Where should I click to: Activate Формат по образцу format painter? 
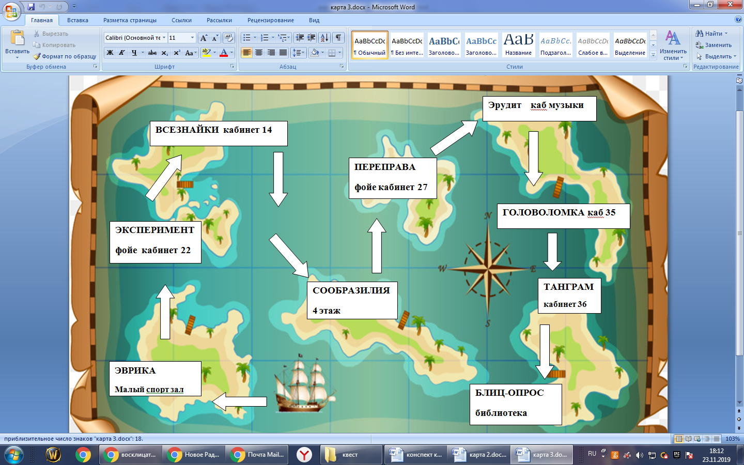(x=65, y=56)
